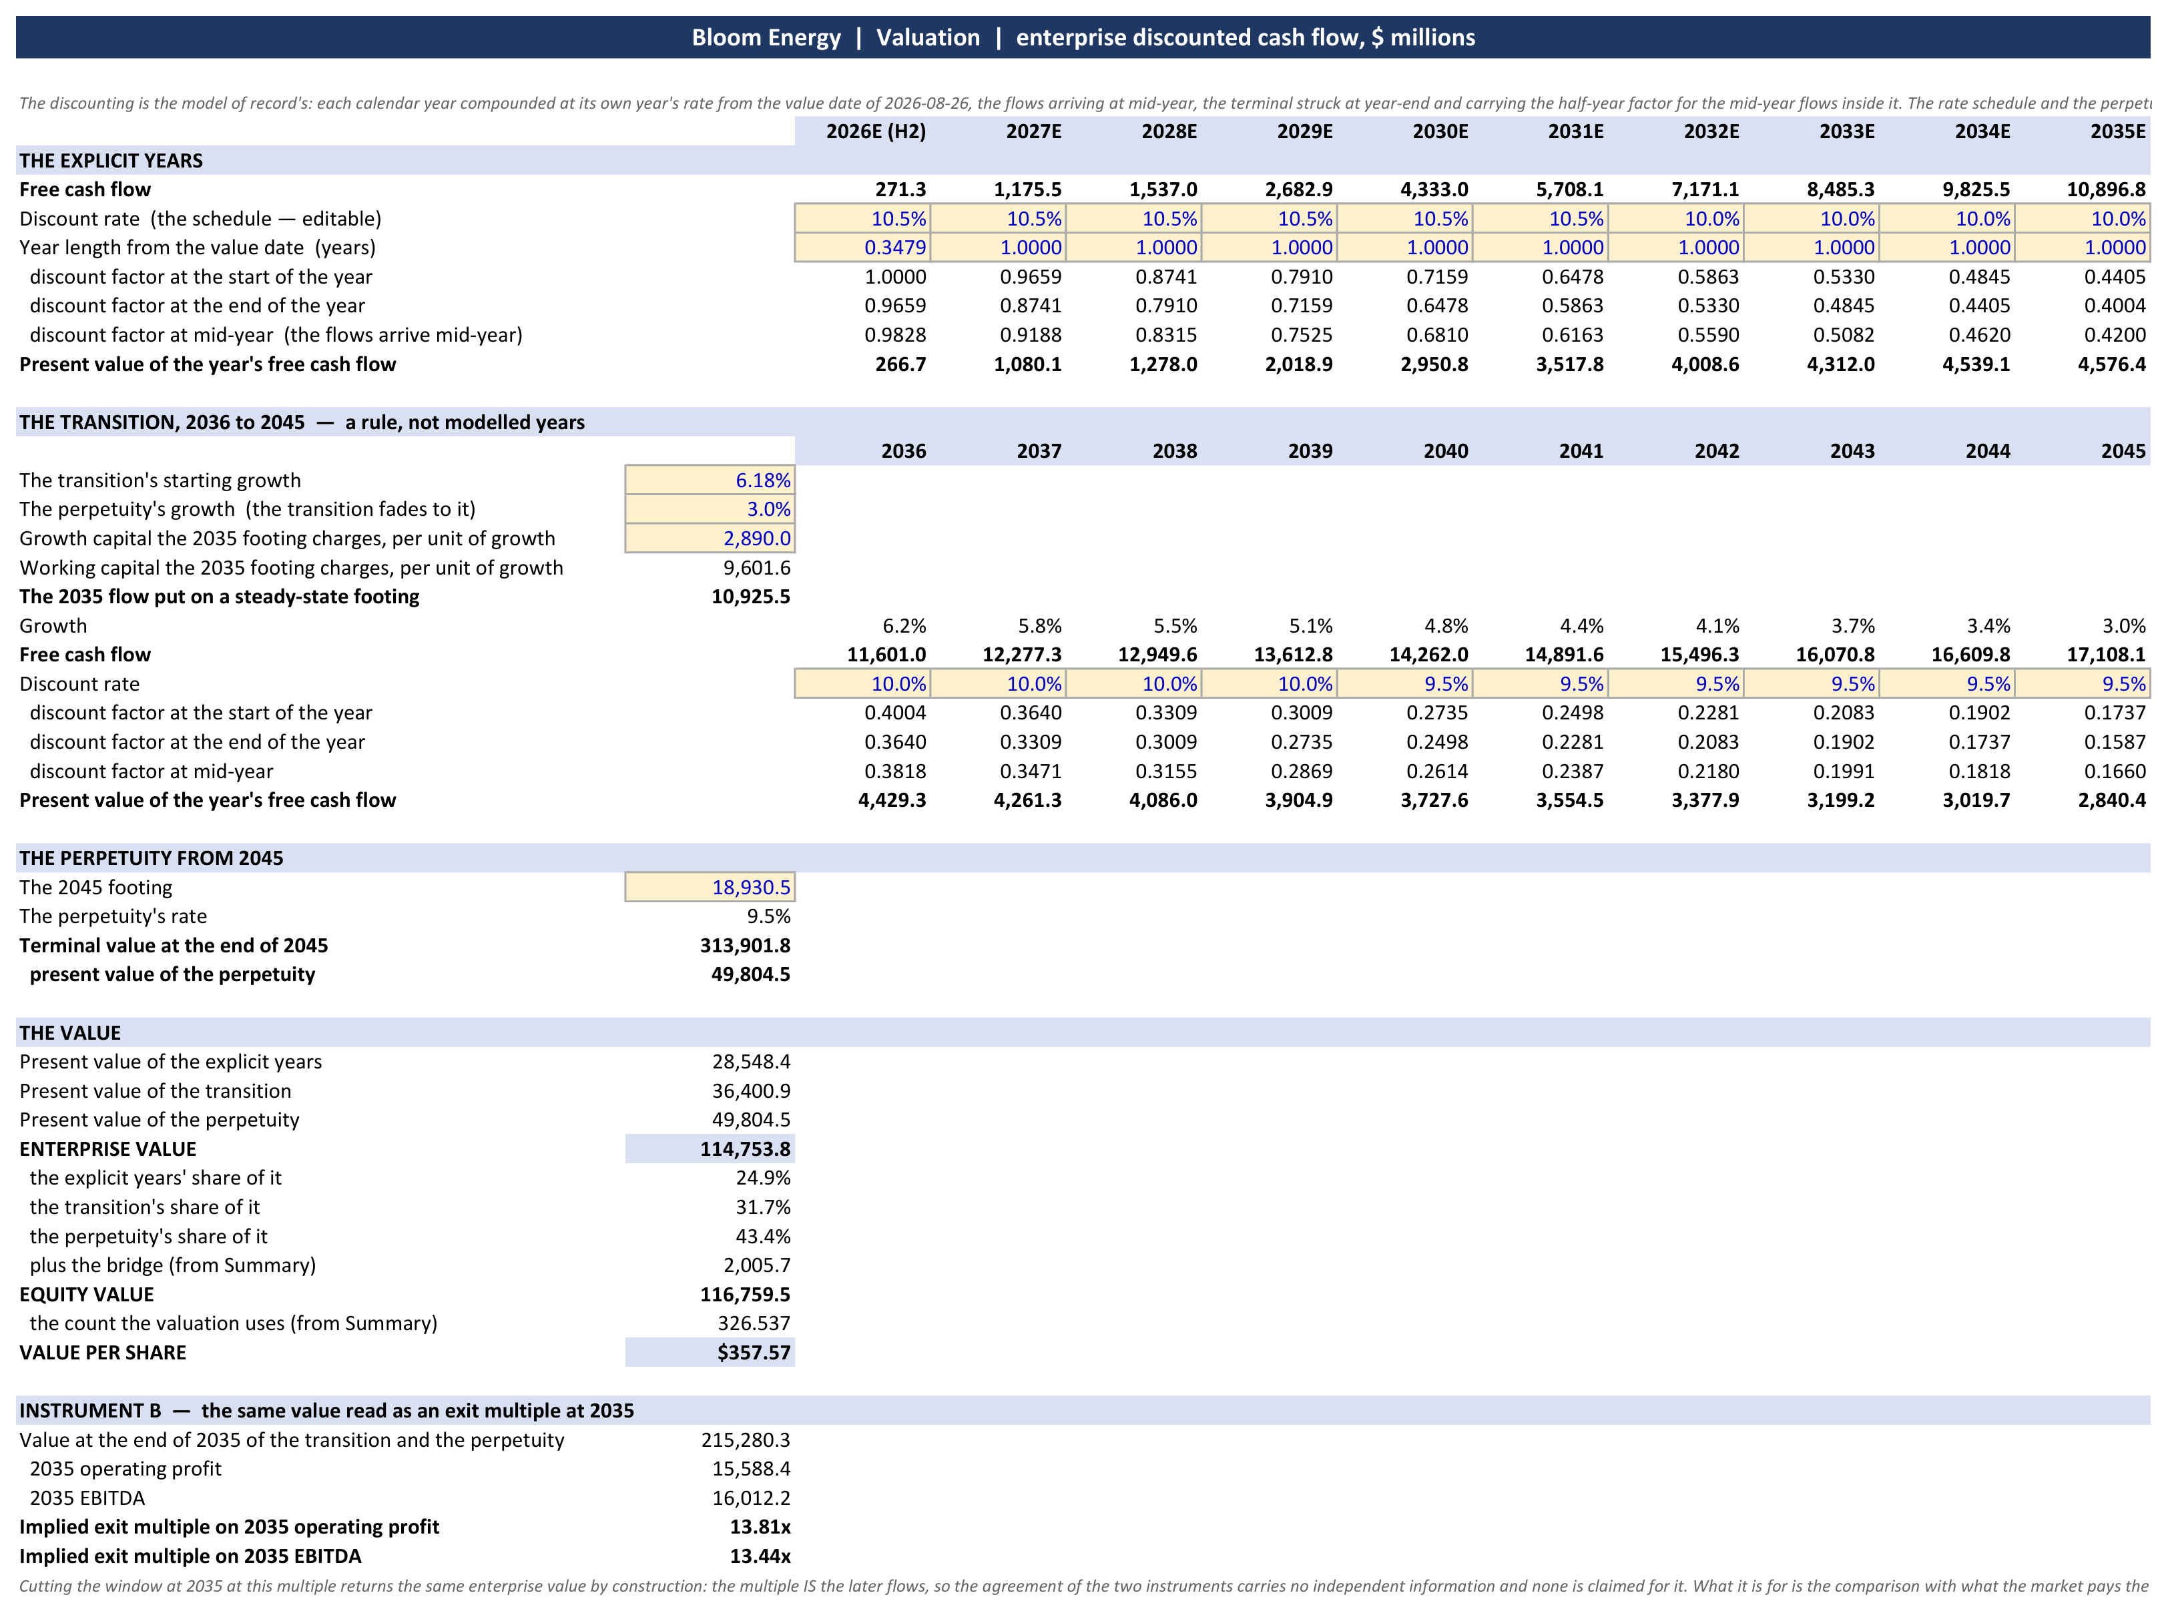Select the Value Per Share $357.57 cell
Viewport: 2168px width, 1611px height.
[x=710, y=1353]
